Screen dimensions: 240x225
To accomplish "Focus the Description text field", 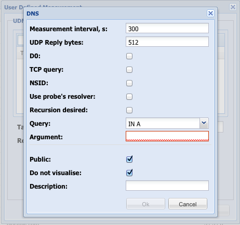I will (167, 186).
